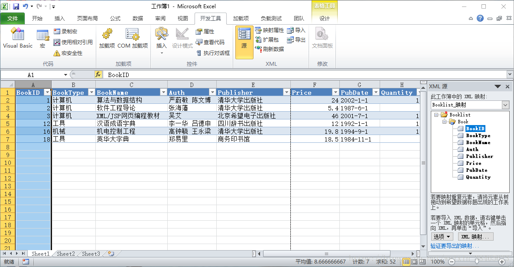This screenshot has height=267, width=514.
Task: Open control 属性 properties
Action: click(x=205, y=32)
